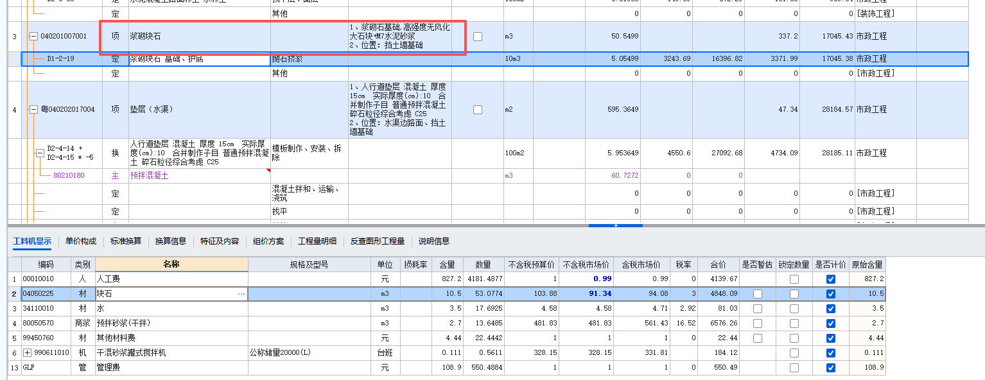Click the 预拌砂浆 total 6576.26
The height and width of the screenshot is (380, 985).
click(724, 323)
